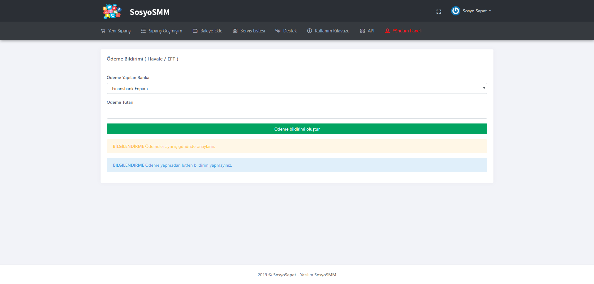Click the Ödeme bildirimi oluştur button
The width and height of the screenshot is (594, 284).
(x=297, y=129)
